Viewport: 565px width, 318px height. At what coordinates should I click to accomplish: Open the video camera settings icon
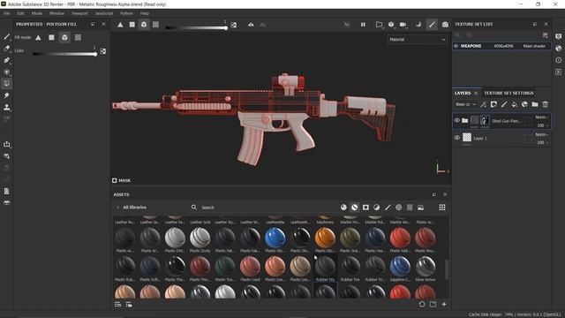(x=403, y=25)
